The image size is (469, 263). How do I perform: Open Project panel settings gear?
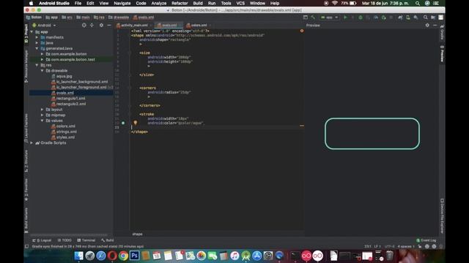click(101, 26)
